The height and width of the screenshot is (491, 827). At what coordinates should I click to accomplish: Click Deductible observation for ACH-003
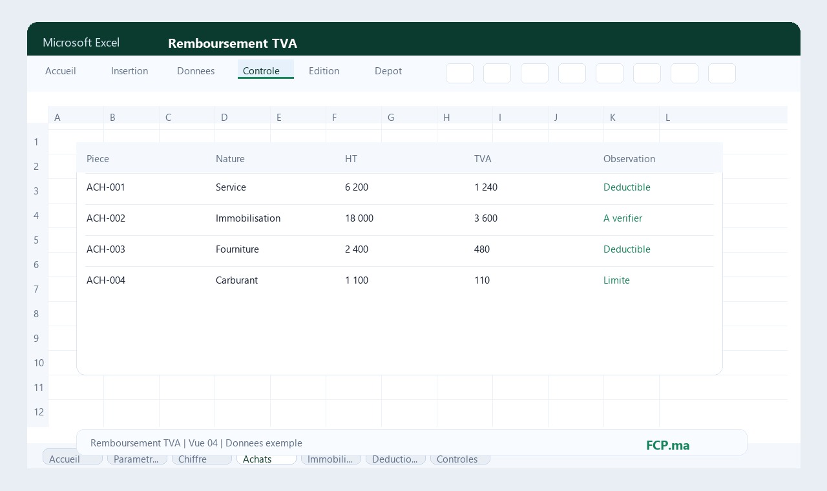pyautogui.click(x=627, y=249)
